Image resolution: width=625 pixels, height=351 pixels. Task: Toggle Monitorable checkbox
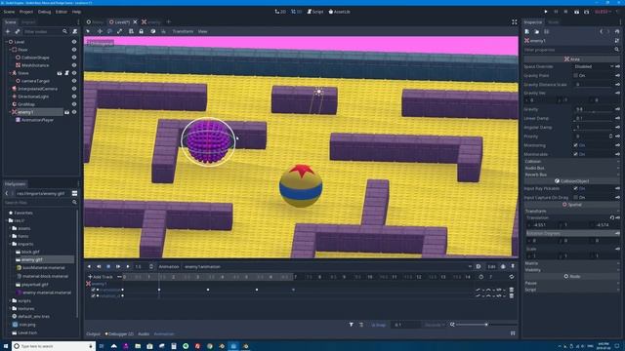click(x=575, y=154)
